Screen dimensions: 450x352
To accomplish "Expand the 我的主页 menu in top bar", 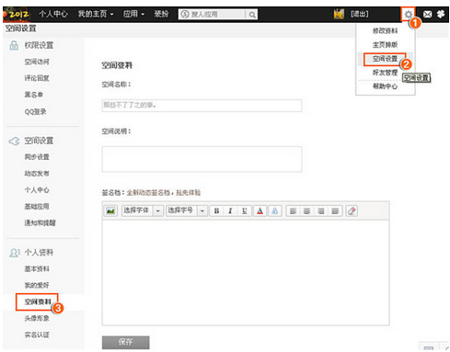I will click(96, 14).
